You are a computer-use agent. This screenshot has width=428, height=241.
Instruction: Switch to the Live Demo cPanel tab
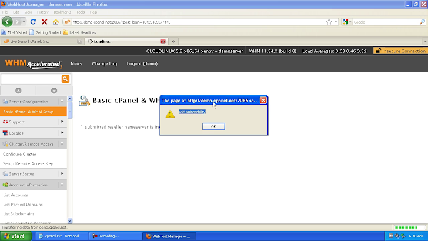[42, 42]
